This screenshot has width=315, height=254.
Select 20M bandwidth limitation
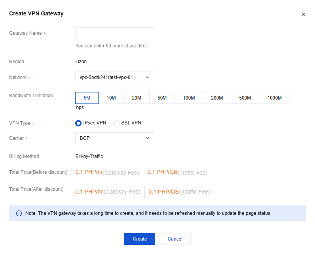pyautogui.click(x=137, y=98)
